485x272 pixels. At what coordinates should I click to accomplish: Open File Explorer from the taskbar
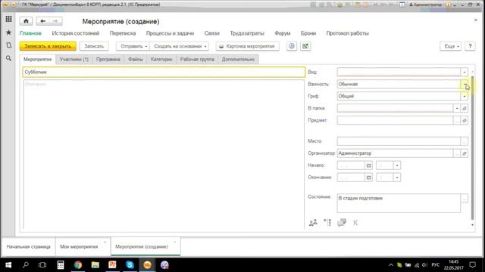tap(95, 265)
